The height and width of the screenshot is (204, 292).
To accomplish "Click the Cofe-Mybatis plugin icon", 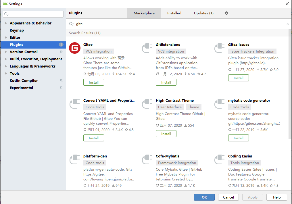I will 147,159.
